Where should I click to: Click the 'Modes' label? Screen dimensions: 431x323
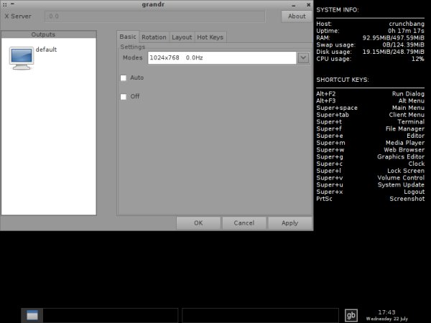[x=132, y=57]
